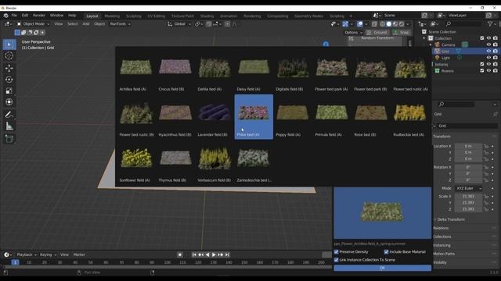Hide the Light in the outliner
The image size is (501, 281).
488,58
